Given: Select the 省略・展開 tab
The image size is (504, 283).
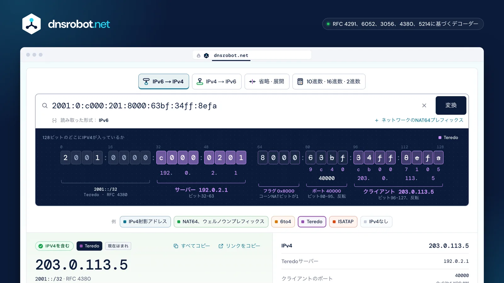Looking at the screenshot, I should coord(267,82).
